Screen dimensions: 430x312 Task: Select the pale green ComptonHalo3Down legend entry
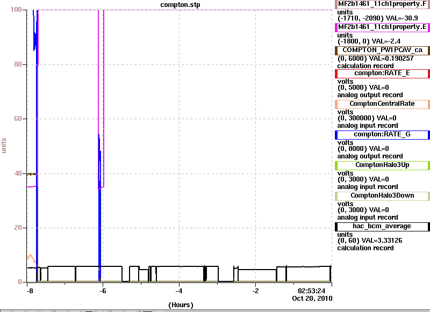[x=382, y=196]
